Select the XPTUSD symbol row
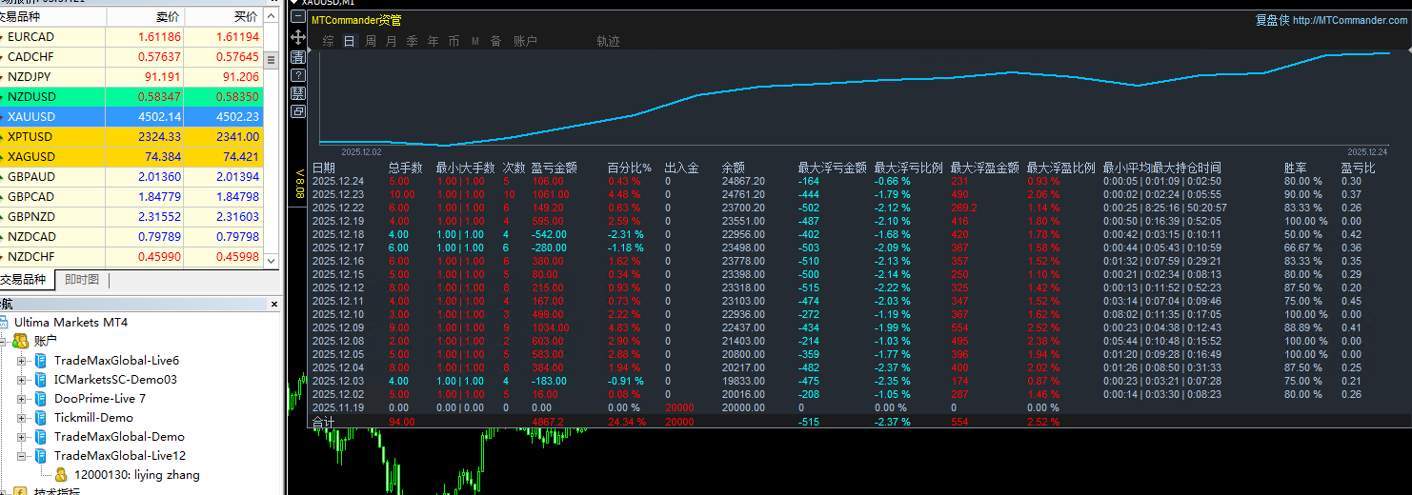 tap(131, 137)
